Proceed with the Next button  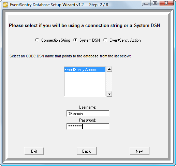[140, 151]
